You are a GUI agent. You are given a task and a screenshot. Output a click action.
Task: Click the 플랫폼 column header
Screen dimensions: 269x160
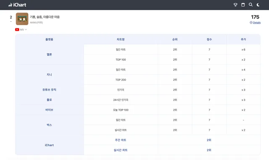[x=49, y=39]
